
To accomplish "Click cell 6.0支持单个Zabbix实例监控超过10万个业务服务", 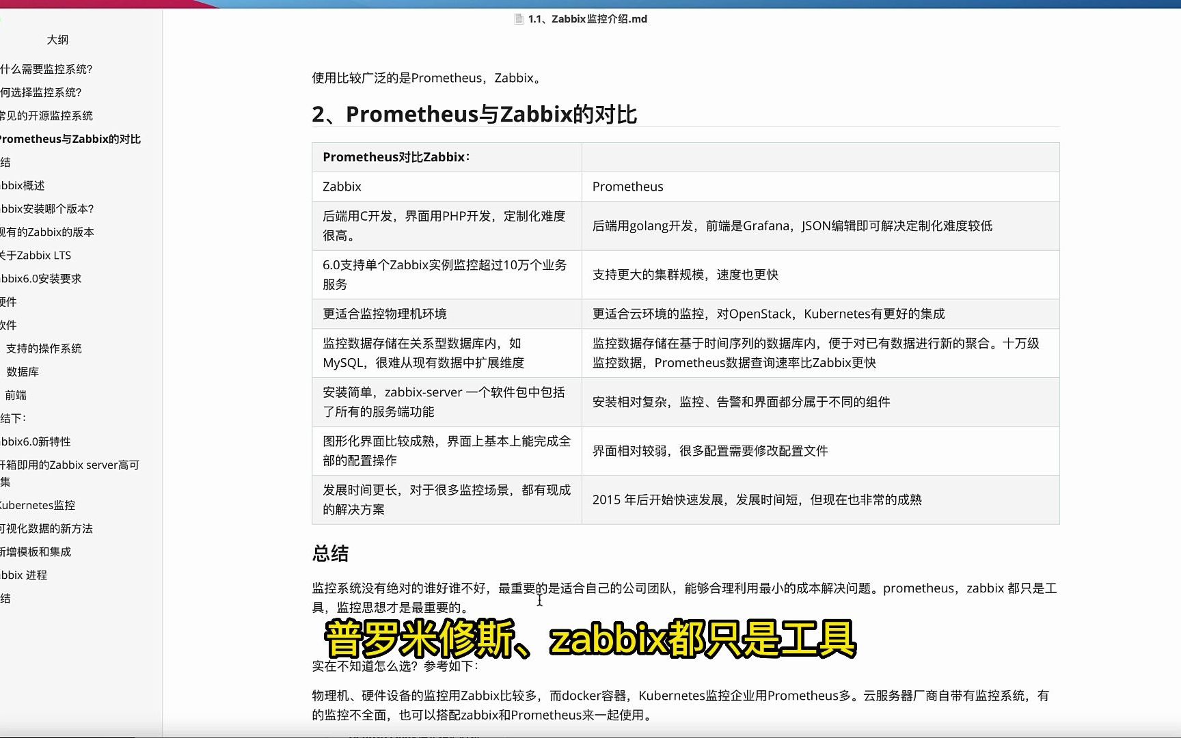I will [x=446, y=275].
